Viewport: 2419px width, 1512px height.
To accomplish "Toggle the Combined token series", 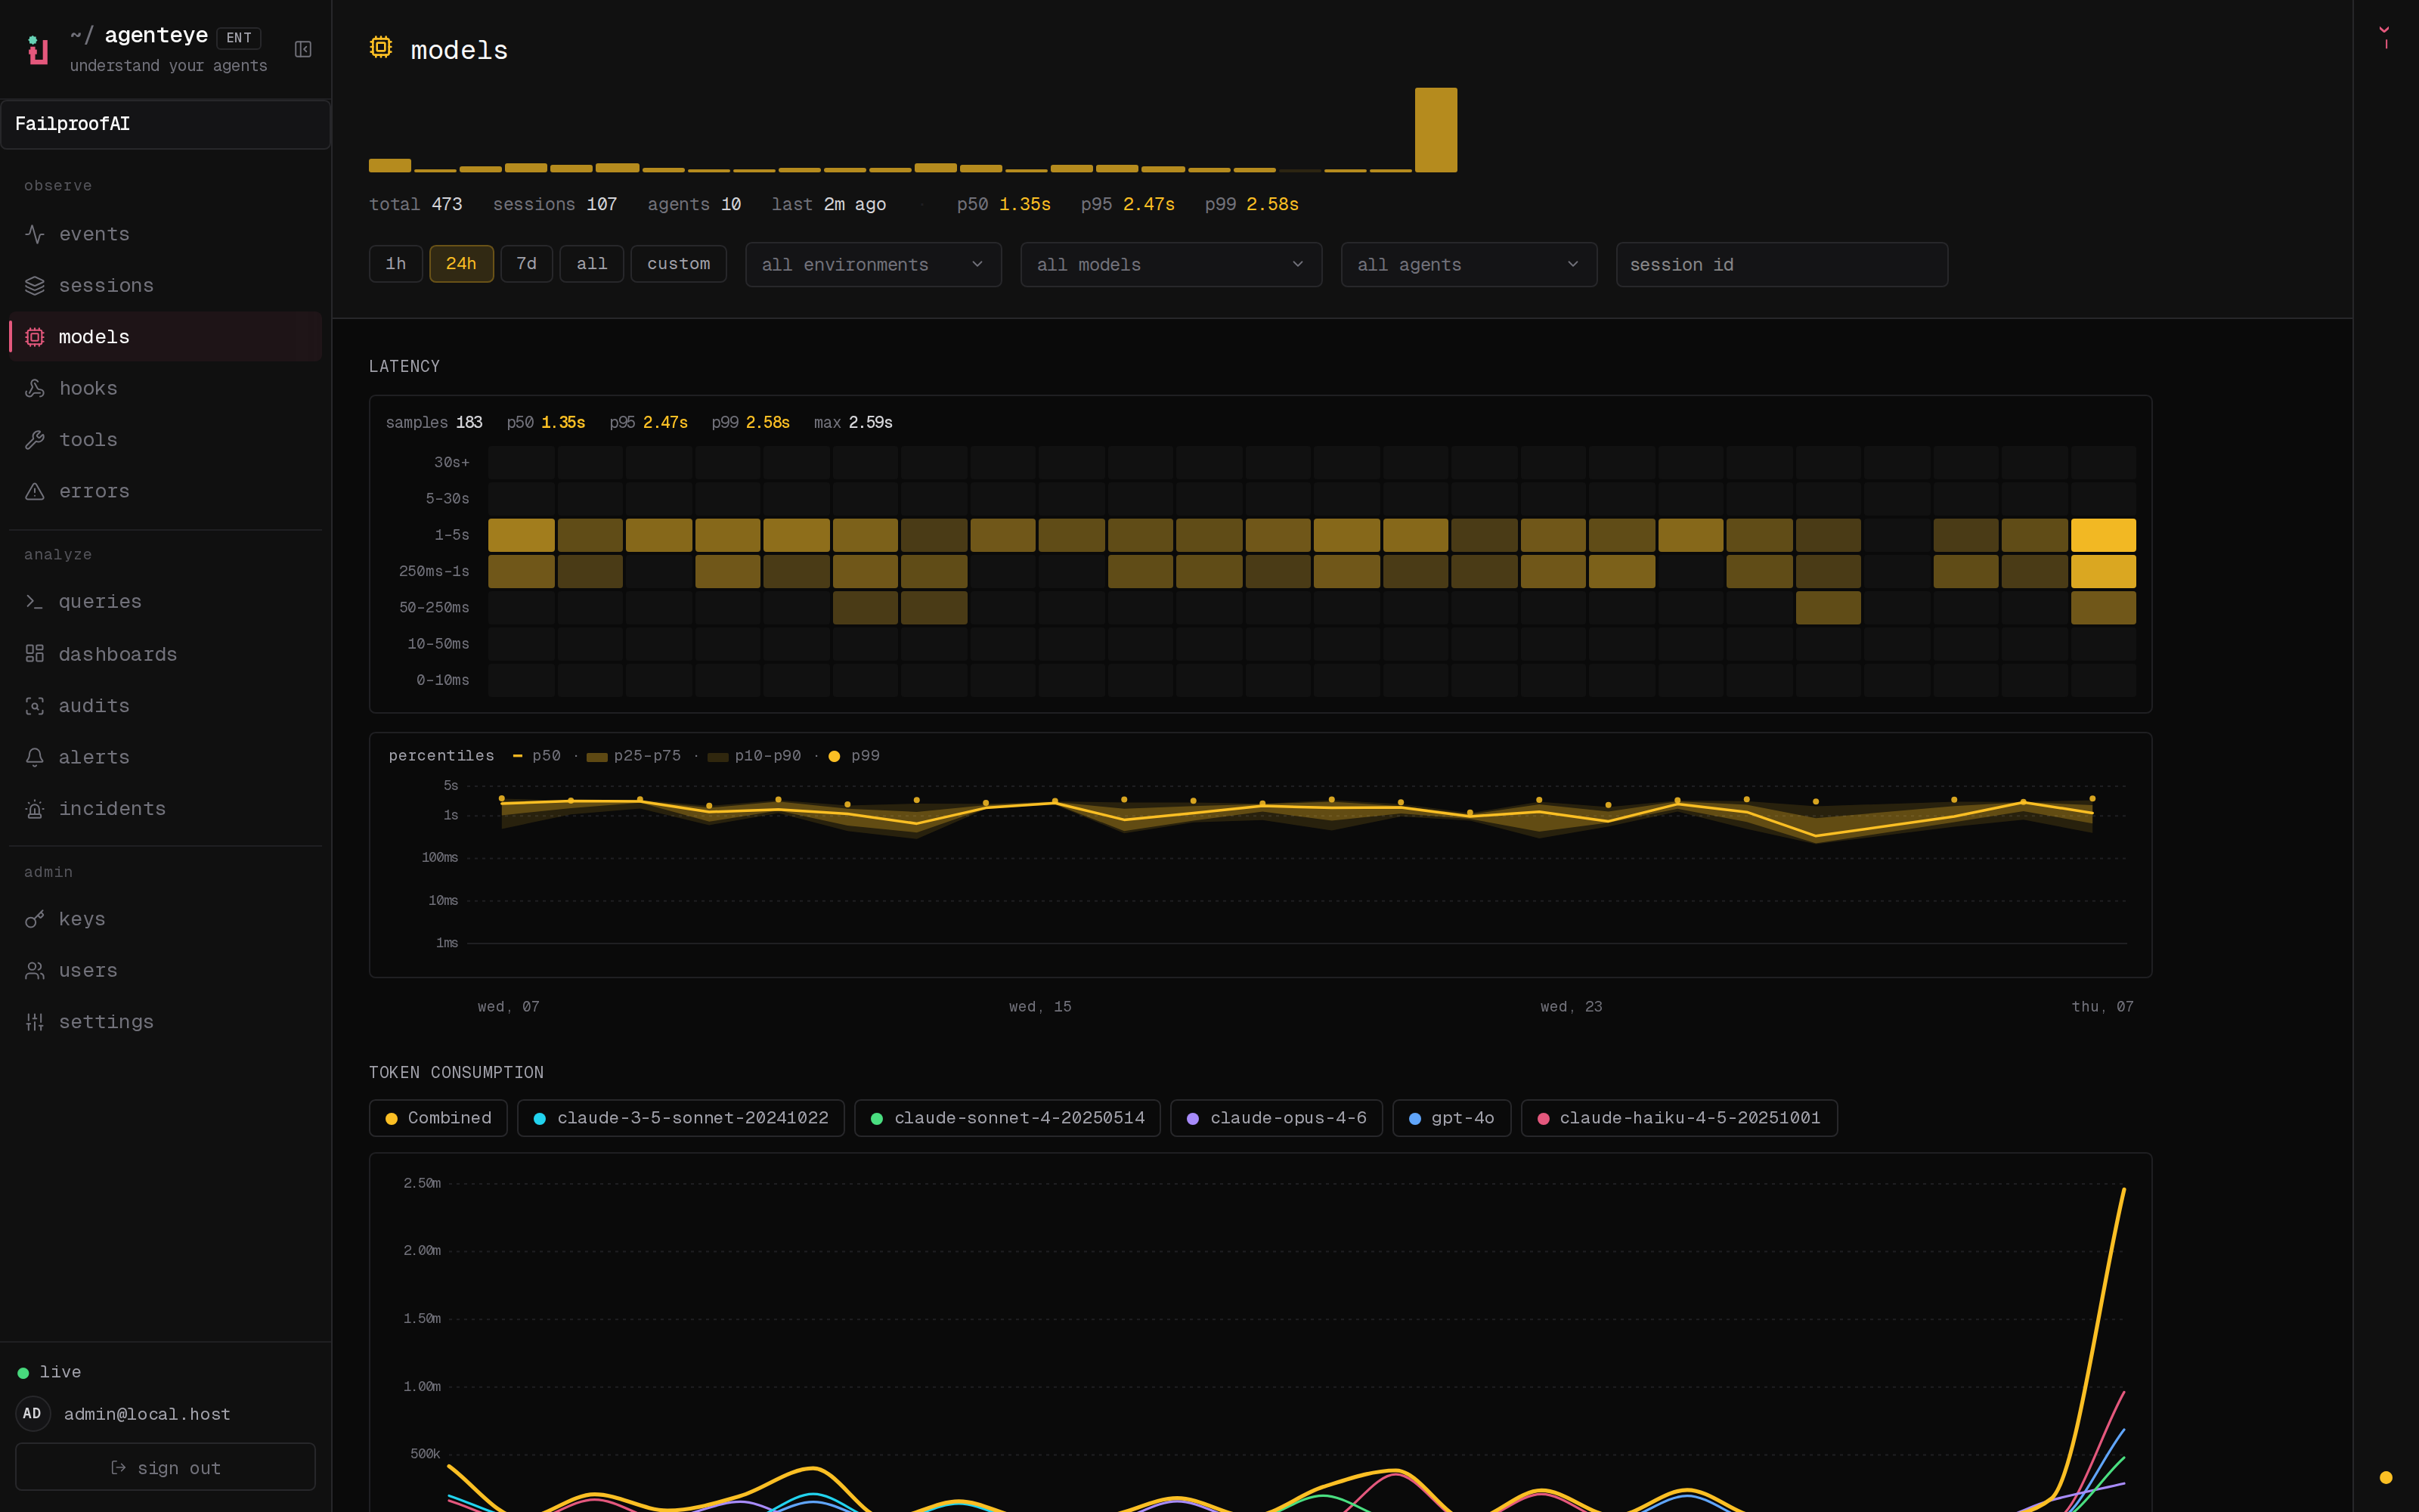I will [438, 1118].
